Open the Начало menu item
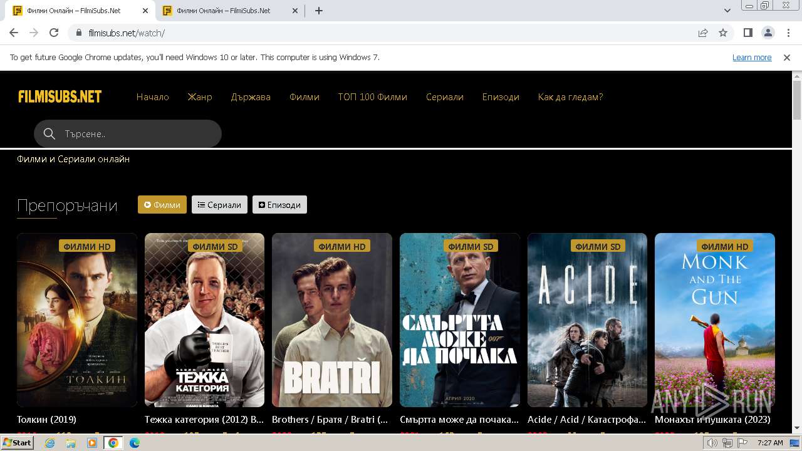Viewport: 802px width, 451px height. click(153, 97)
